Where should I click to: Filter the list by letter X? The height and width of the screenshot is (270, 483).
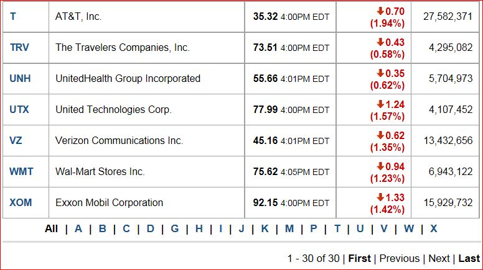click(x=433, y=228)
